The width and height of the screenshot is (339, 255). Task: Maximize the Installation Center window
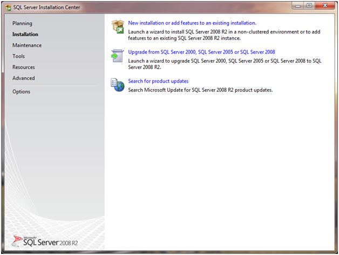tap(309, 5)
